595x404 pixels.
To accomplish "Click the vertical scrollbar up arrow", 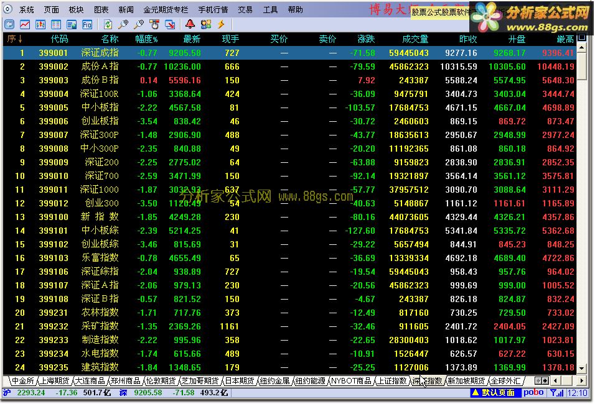I will click(x=581, y=48).
